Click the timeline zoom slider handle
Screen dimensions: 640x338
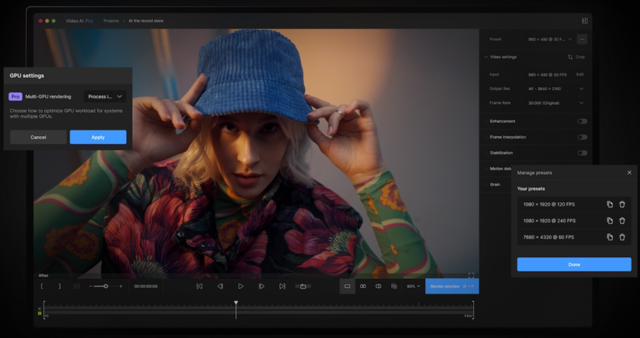point(106,286)
